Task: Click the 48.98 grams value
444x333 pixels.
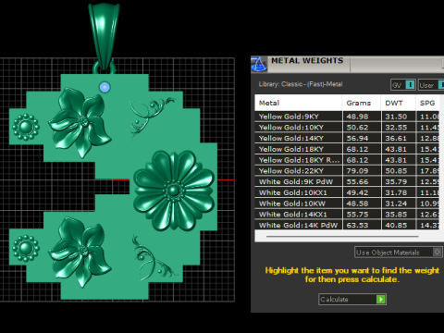Action: click(x=357, y=117)
